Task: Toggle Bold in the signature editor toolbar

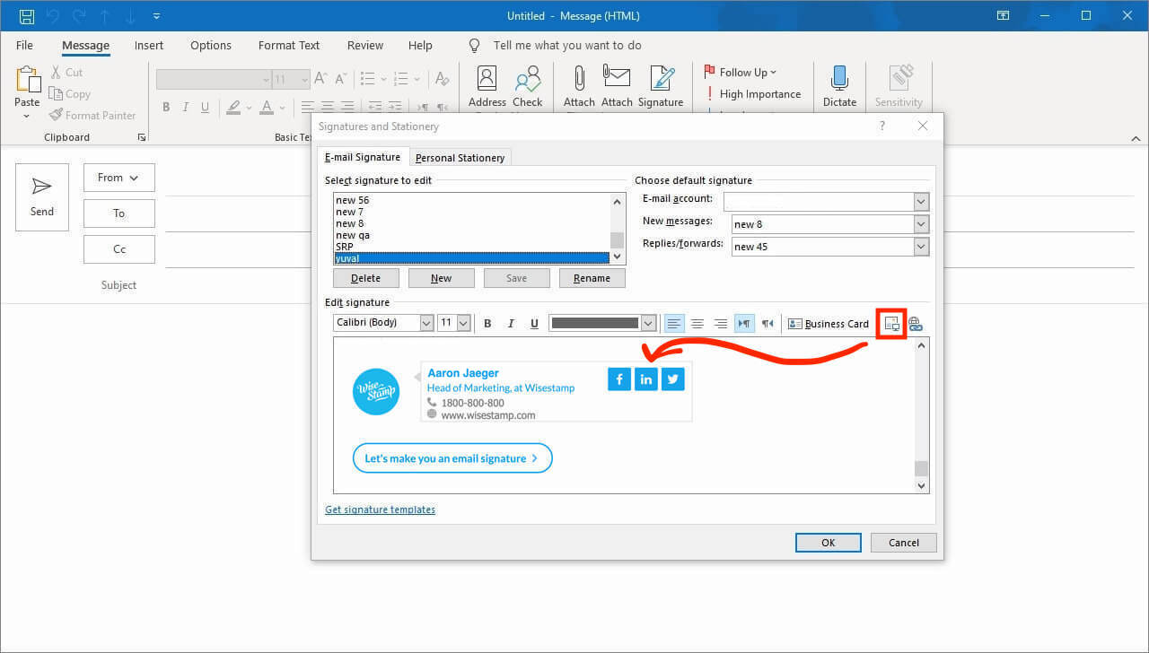Action: [487, 324]
